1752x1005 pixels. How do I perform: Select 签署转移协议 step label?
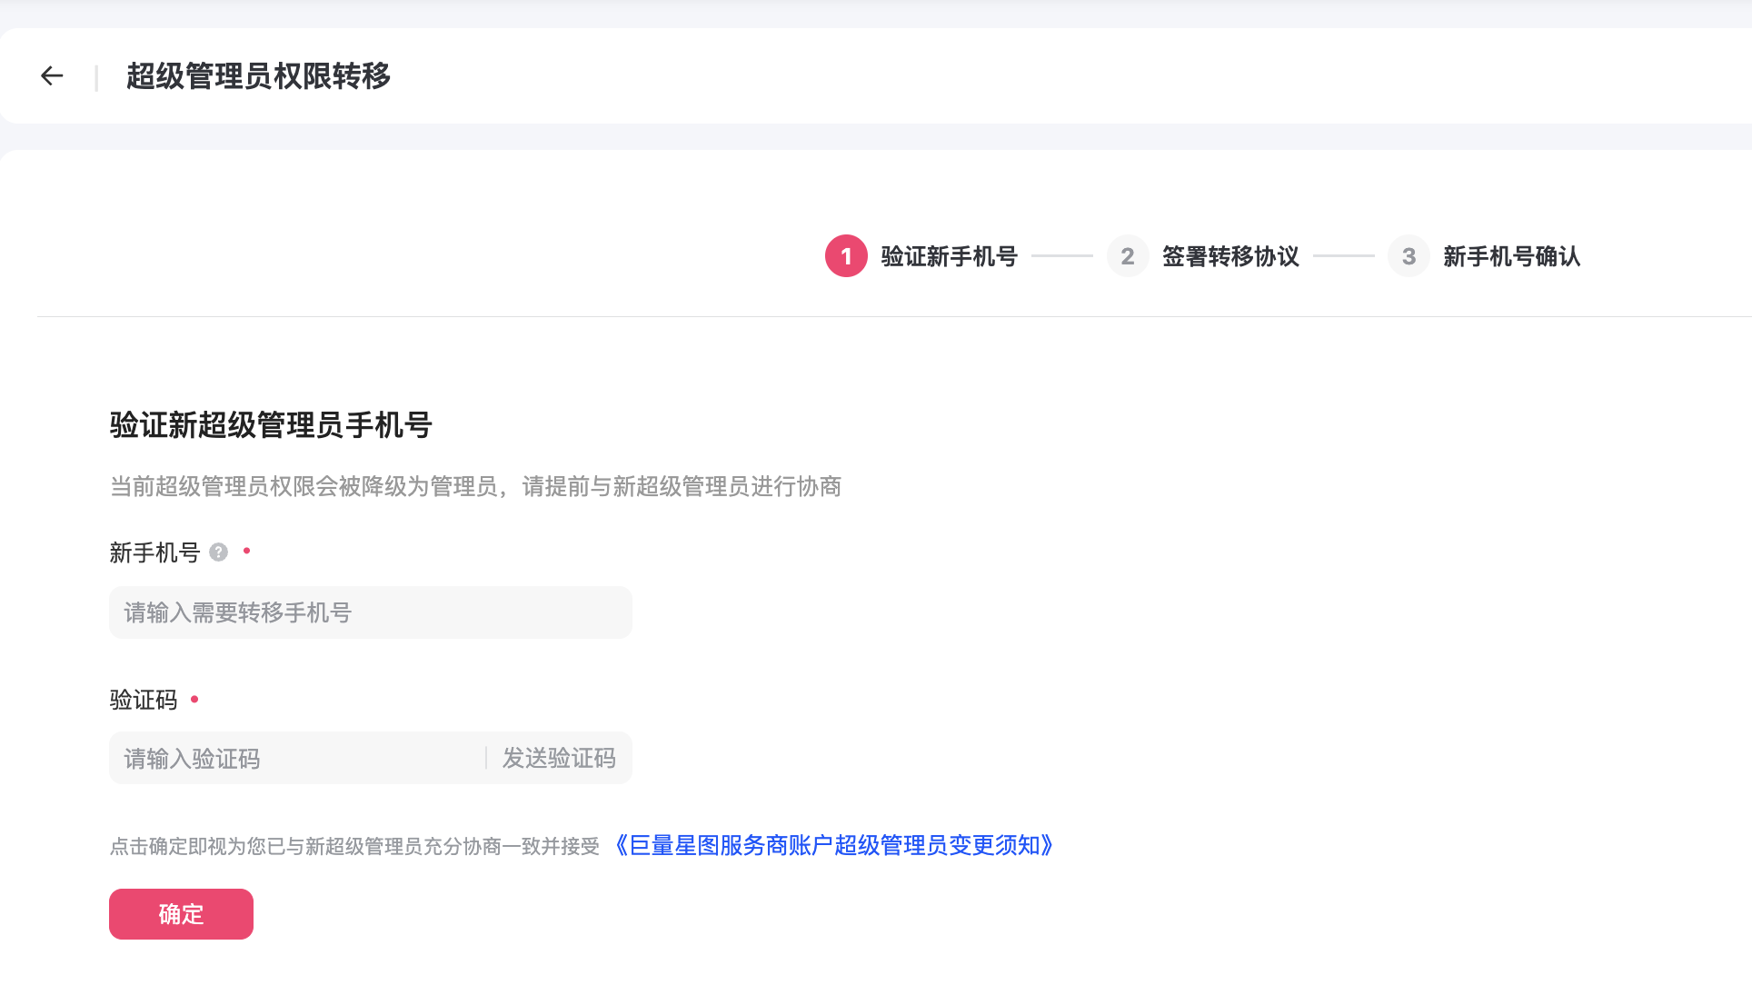coord(1229,256)
